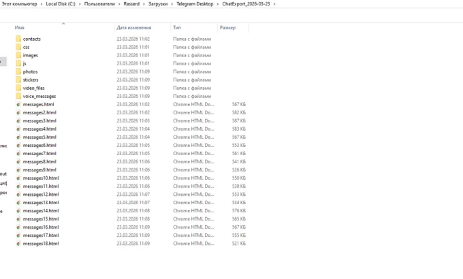Viewport: 463px width, 279px height.
Task: Click the Chrome icon of messages16.html
Action: (18, 227)
